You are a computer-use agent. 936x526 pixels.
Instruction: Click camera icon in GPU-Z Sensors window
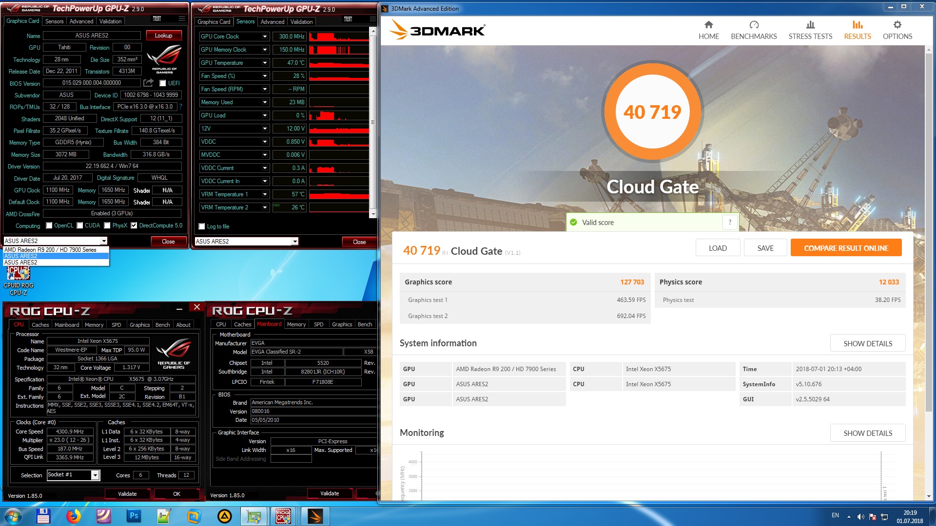point(348,19)
